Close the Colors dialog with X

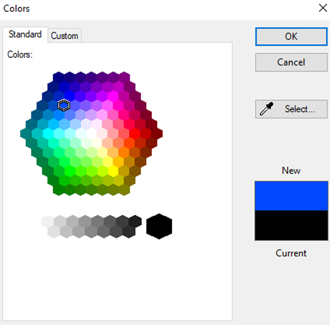point(321,8)
